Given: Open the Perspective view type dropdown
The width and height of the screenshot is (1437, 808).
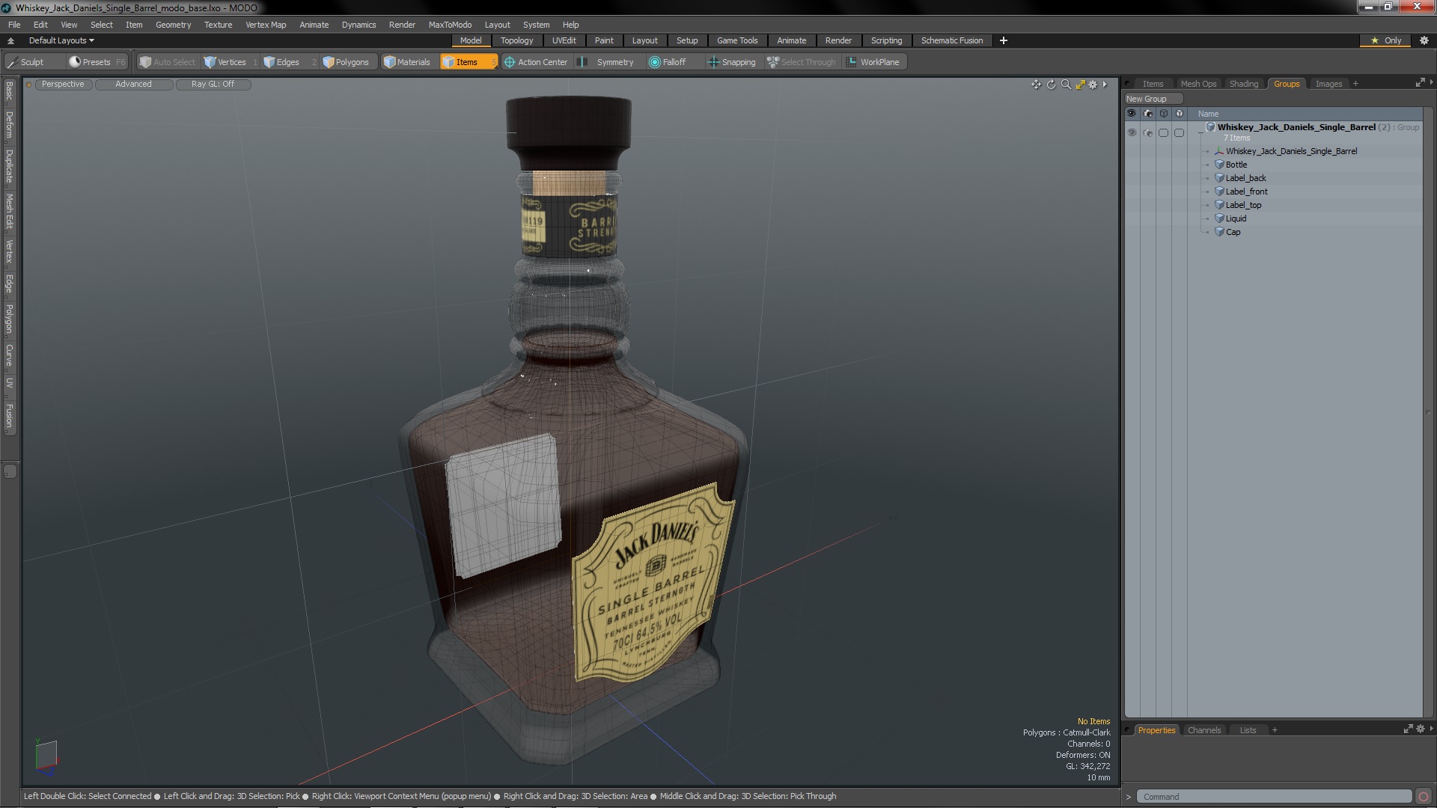Looking at the screenshot, I should pos(63,84).
